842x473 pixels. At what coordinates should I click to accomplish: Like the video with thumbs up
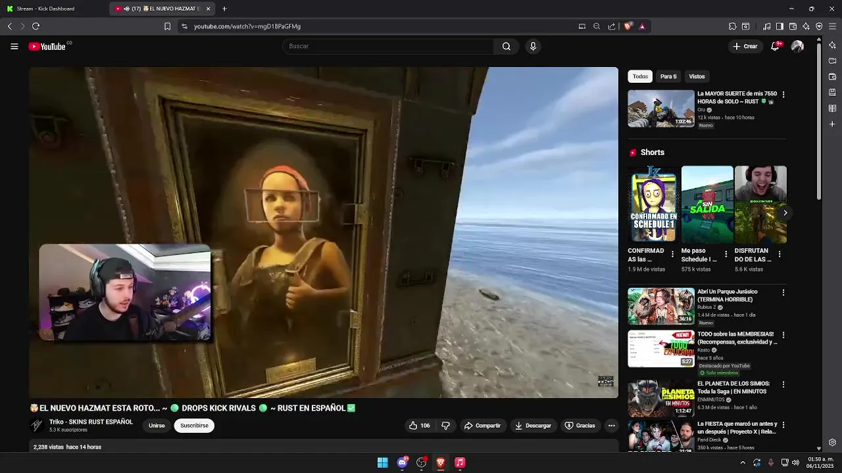point(419,426)
